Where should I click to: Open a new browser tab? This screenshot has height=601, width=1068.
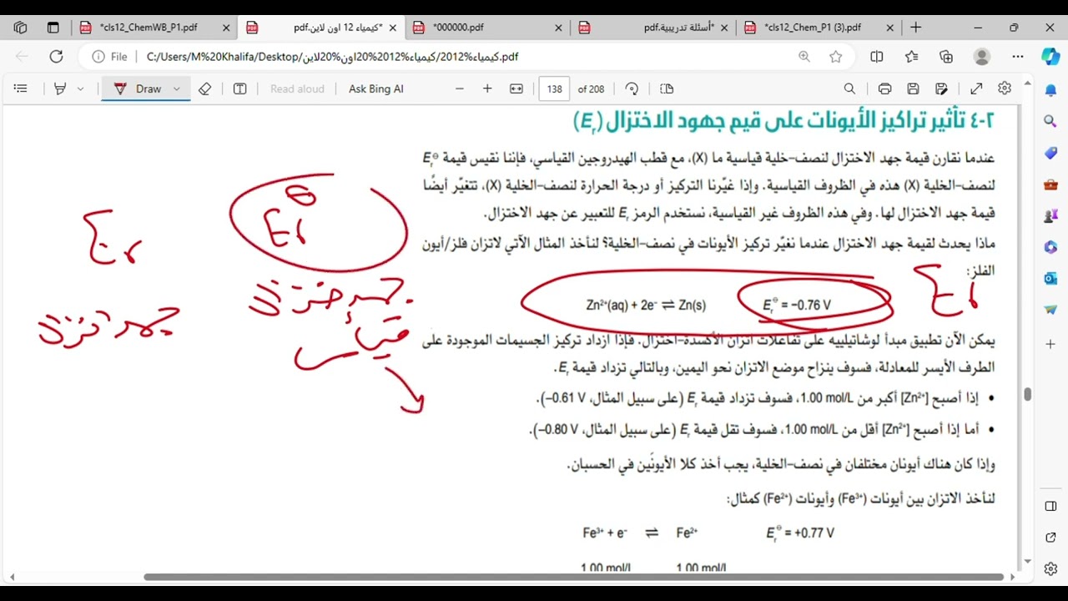916,28
